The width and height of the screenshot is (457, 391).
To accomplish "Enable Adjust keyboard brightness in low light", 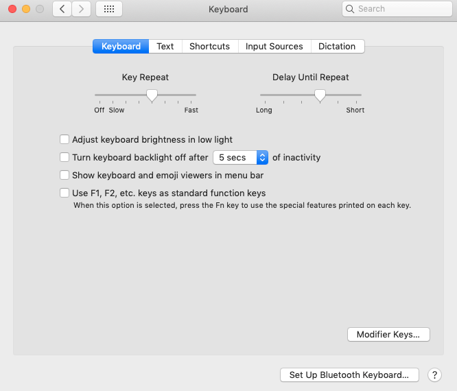I will click(x=65, y=139).
